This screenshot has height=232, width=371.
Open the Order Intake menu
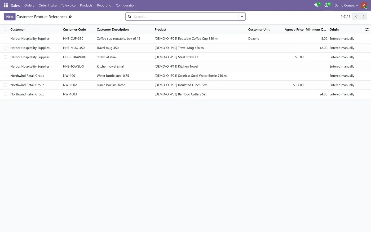48,5
